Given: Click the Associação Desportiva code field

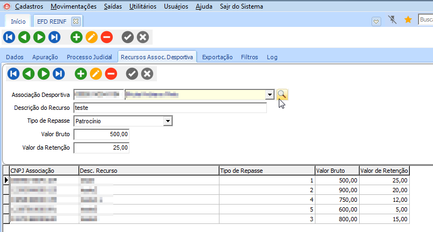Looking at the screenshot, I should click(99, 95).
